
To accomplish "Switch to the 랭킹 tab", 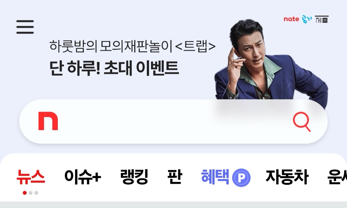I will 134,177.
